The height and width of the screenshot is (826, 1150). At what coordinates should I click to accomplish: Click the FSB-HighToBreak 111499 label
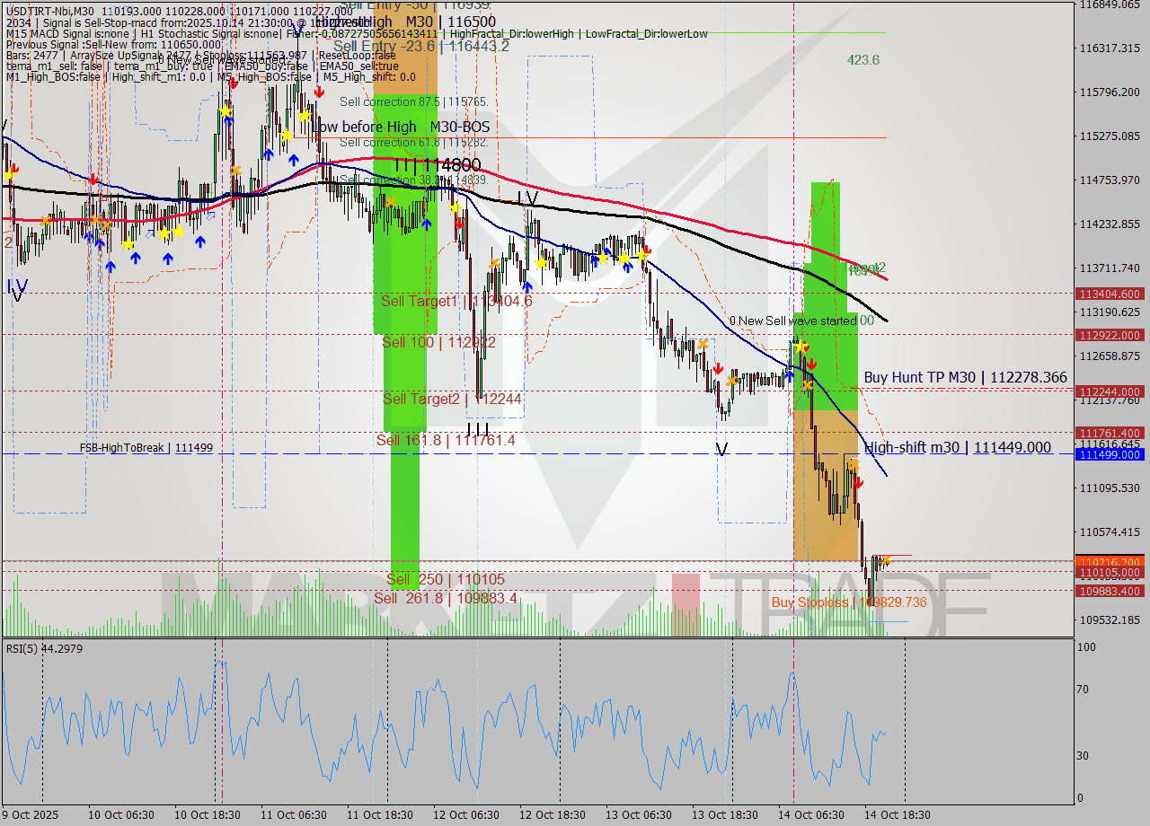pyautogui.click(x=145, y=447)
